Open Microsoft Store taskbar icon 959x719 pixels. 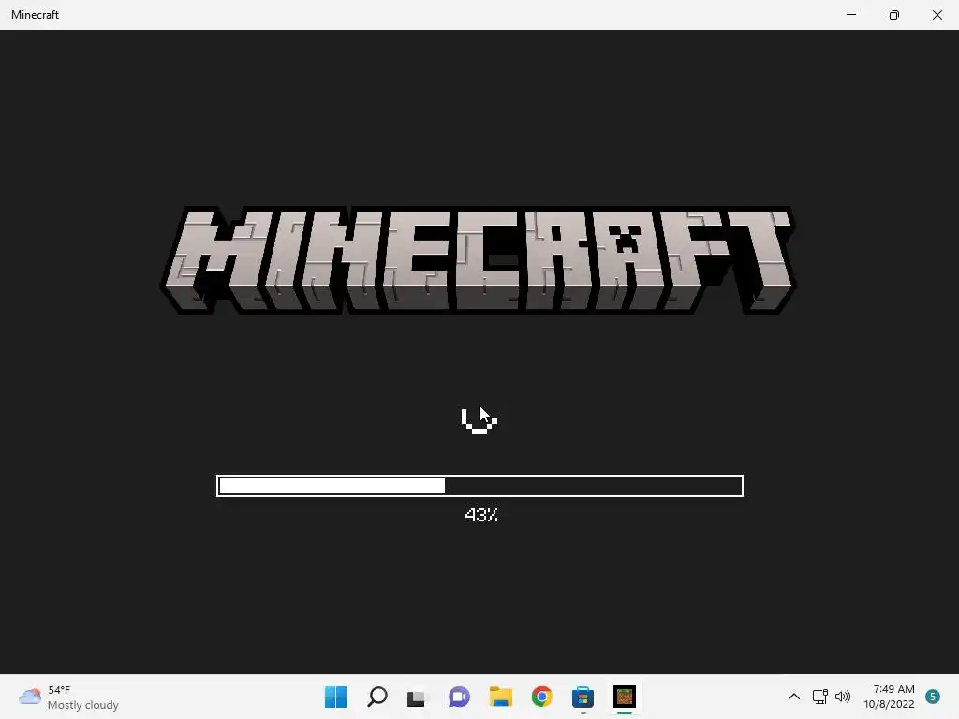[x=583, y=697]
